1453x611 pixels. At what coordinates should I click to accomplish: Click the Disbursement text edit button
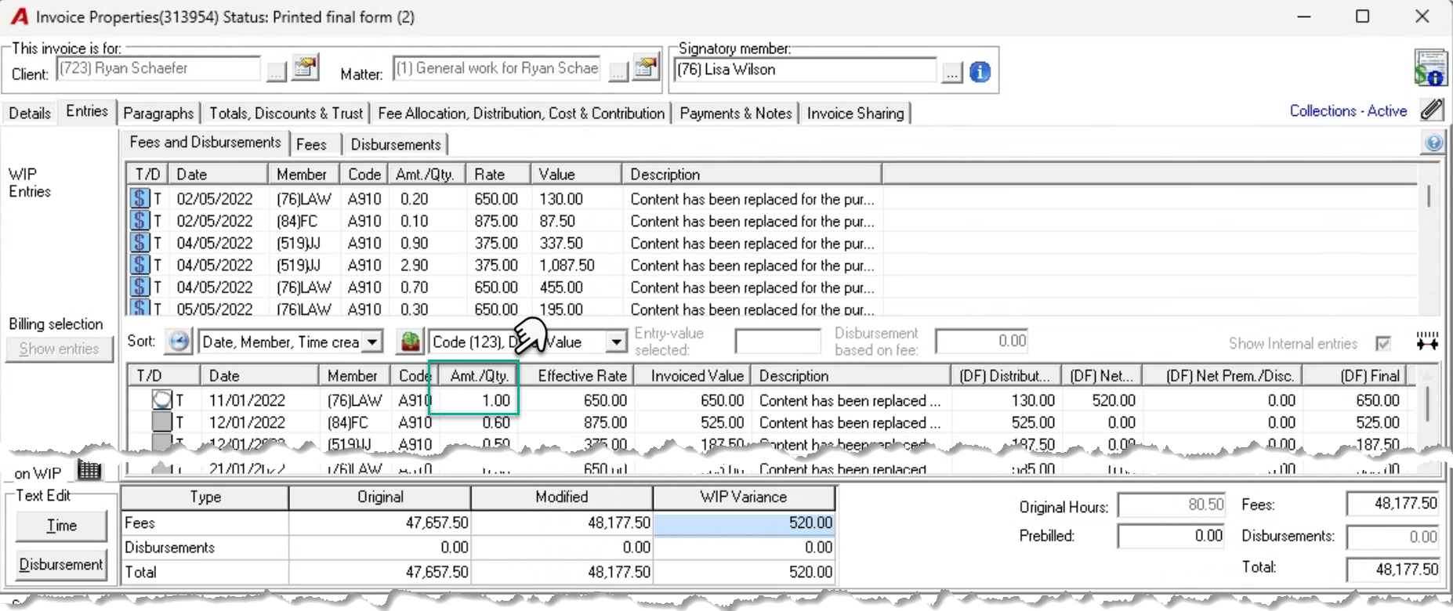click(61, 564)
